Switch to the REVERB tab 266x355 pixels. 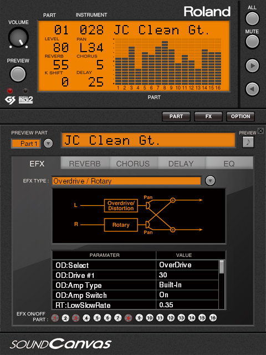[x=85, y=164]
